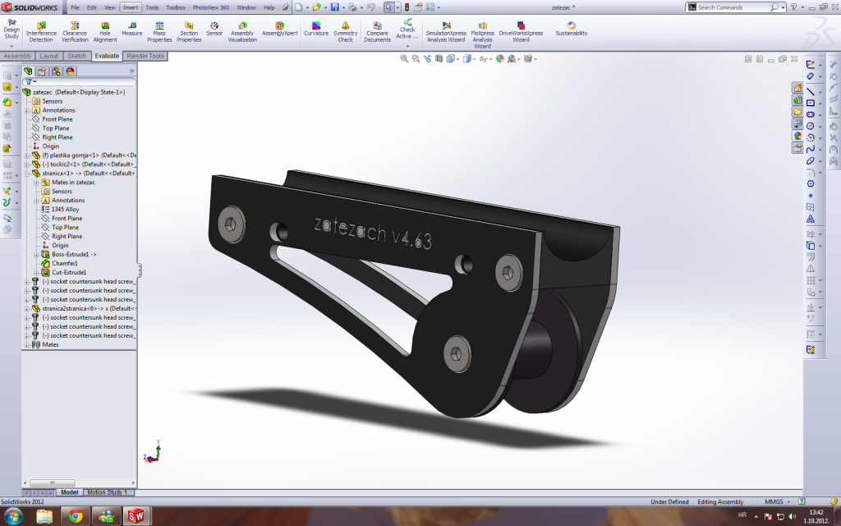Open the MMGS unit system dropdown

coord(788,502)
